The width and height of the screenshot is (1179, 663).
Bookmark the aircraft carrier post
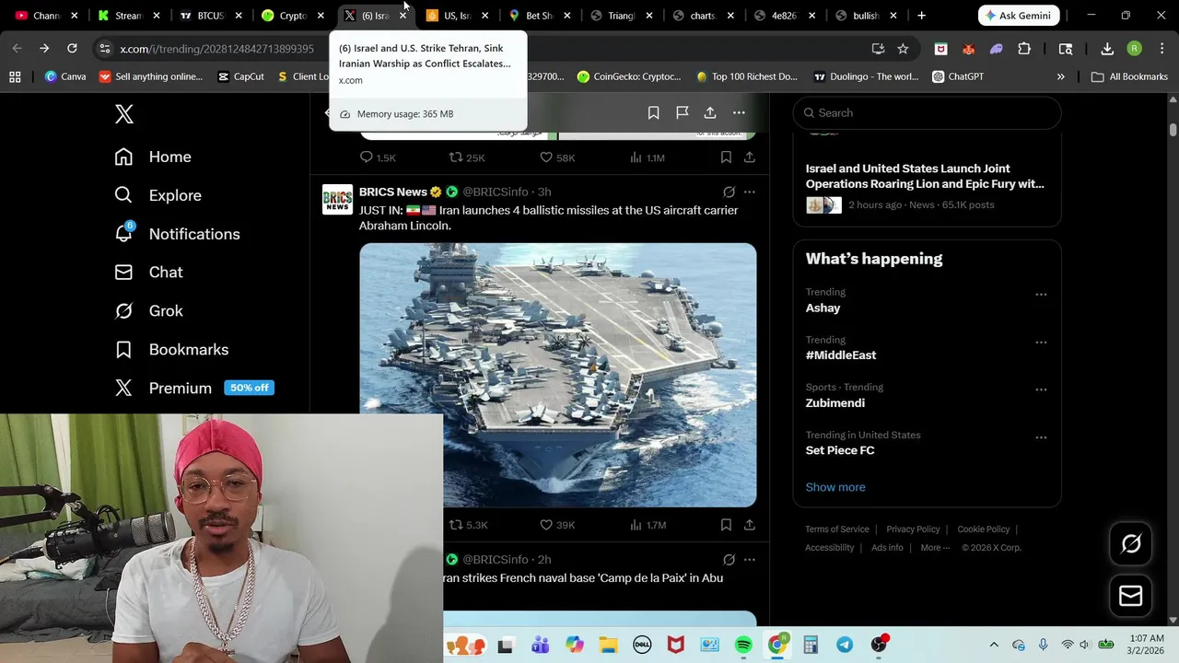(x=726, y=525)
